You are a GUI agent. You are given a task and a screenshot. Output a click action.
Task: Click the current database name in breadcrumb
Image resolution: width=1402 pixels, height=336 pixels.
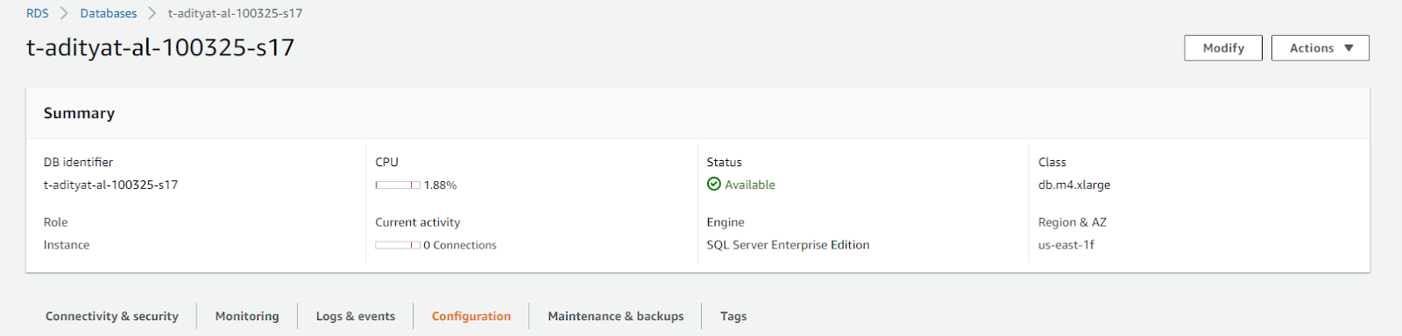pos(235,13)
